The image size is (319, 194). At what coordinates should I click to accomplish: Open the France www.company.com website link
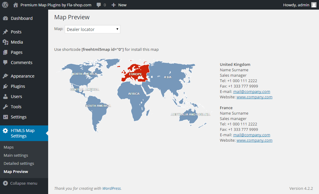pyautogui.click(x=254, y=140)
